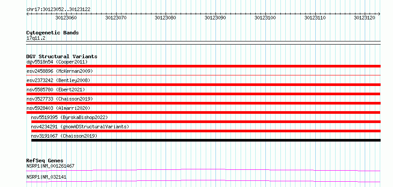
Task: Click the red bar under nsv3527733
Action: coord(203,103)
